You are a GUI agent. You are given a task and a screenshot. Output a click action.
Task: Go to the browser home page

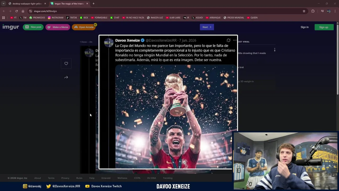coord(23,11)
